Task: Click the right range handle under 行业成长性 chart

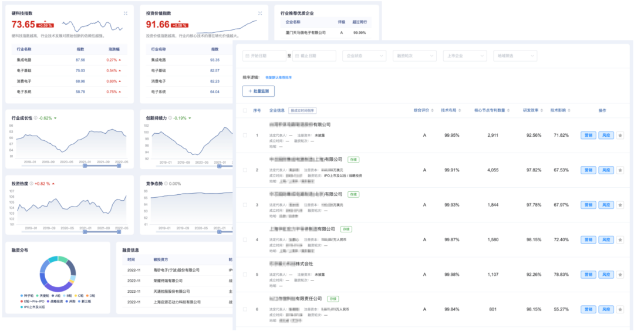Action: point(119,165)
